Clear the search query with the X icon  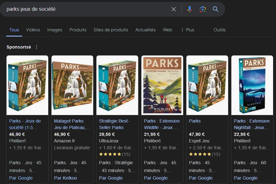pos(174,9)
